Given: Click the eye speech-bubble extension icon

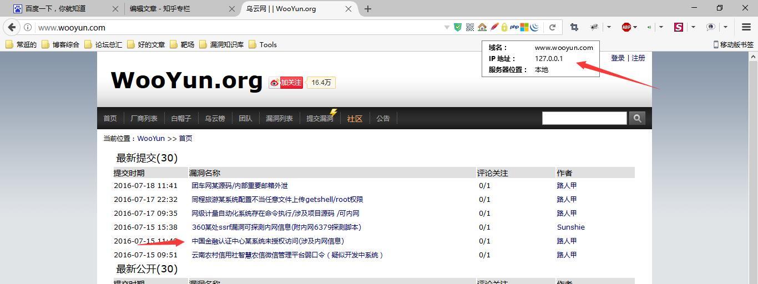Looking at the screenshot, I should pos(710,27).
